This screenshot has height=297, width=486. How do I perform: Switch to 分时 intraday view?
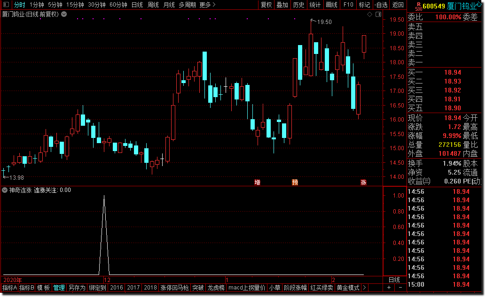pyautogui.click(x=19, y=5)
